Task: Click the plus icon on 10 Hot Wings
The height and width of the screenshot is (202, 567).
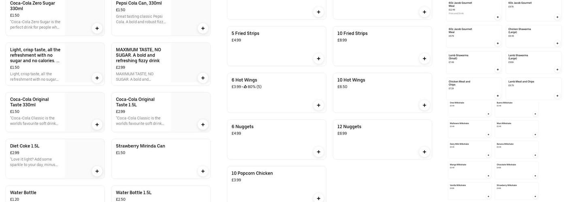Action: point(424,105)
